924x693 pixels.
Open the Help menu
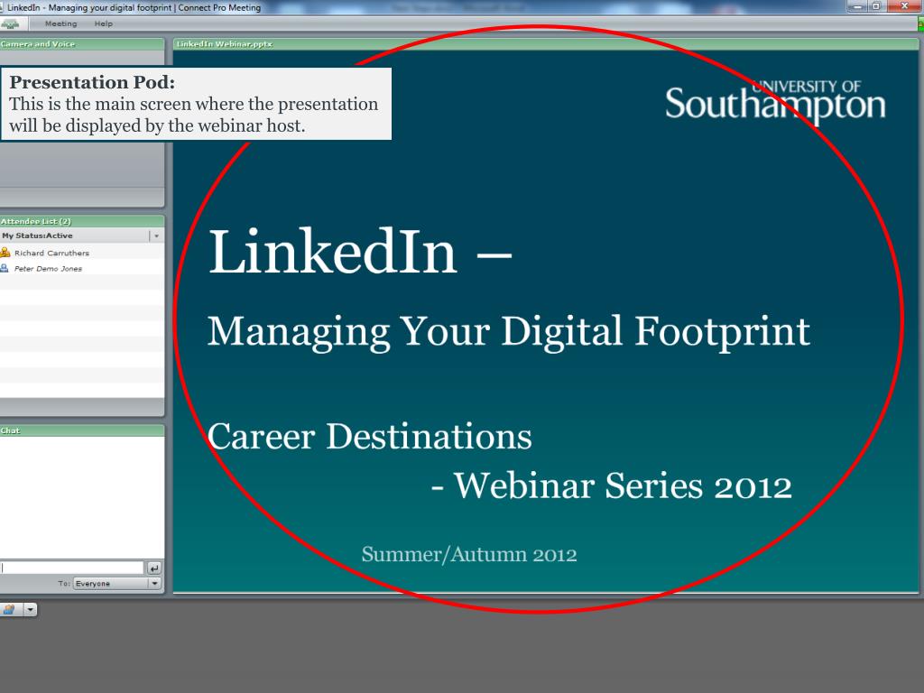(103, 23)
